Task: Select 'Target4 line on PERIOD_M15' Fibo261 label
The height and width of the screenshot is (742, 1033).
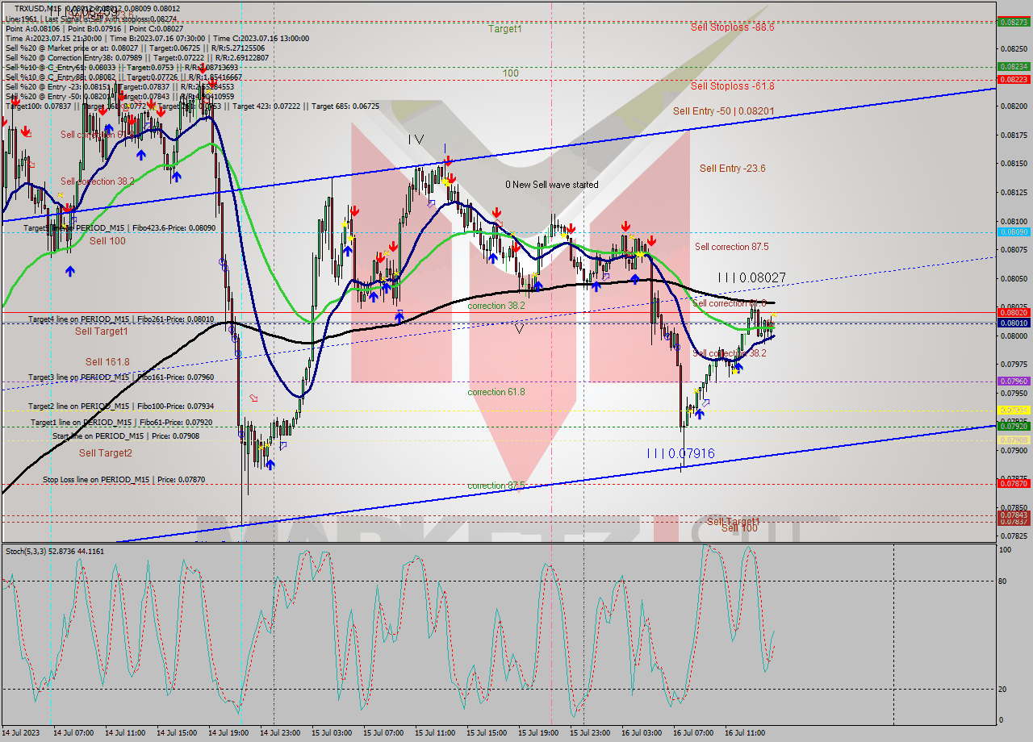Action: pos(121,319)
